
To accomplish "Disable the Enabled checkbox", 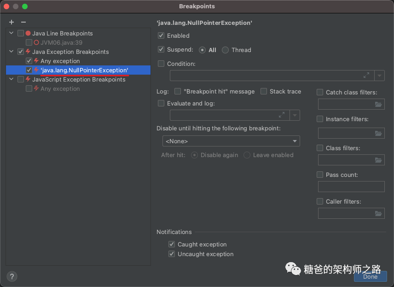I will (161, 35).
